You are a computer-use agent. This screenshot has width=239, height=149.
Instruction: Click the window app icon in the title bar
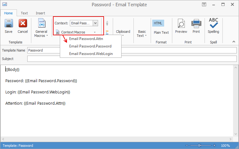5,4
